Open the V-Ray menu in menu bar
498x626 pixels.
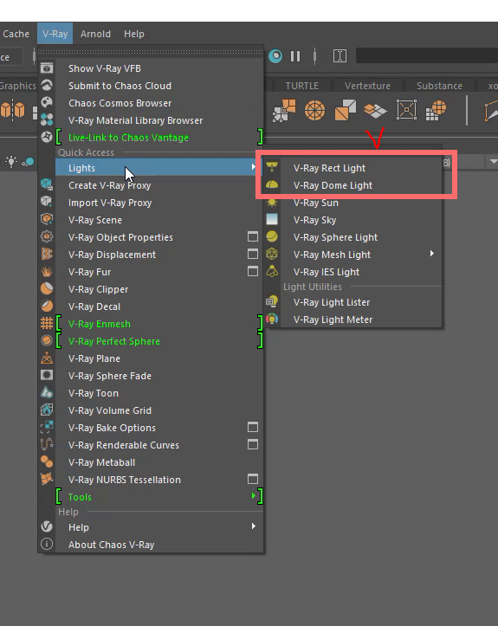(55, 34)
